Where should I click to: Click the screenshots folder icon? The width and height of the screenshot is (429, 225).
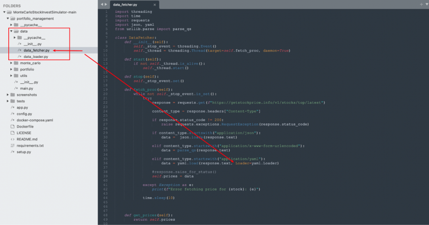click(x=12, y=95)
